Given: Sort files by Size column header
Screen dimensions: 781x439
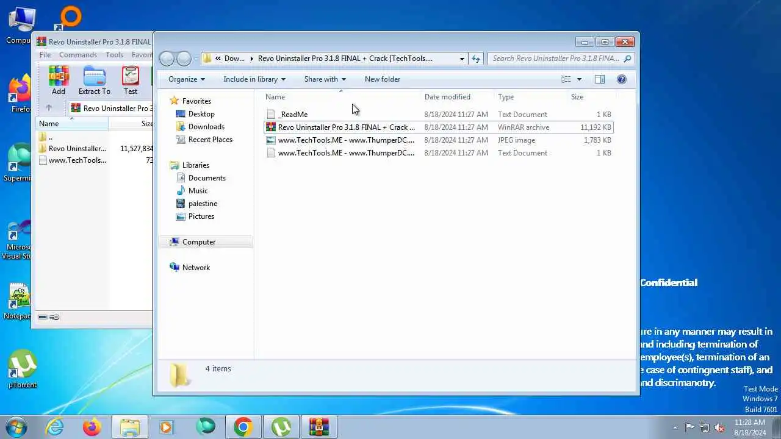Looking at the screenshot, I should [591, 97].
